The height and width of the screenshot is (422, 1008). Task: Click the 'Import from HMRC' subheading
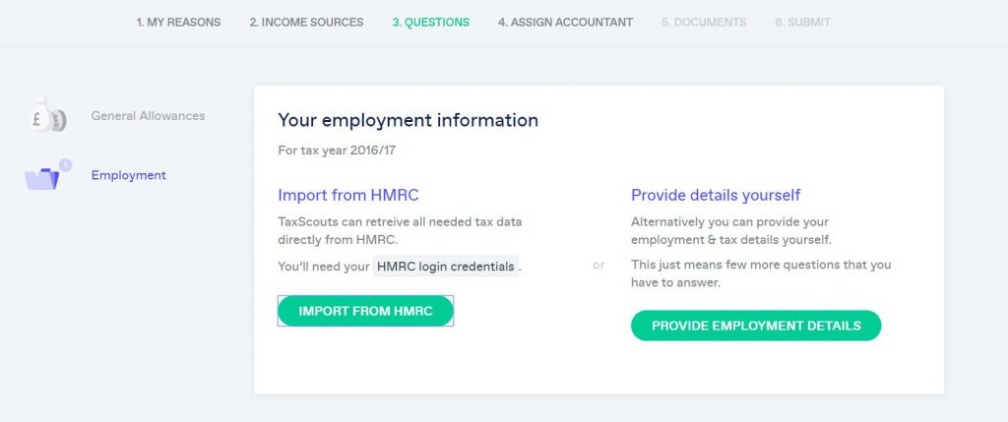(x=348, y=195)
